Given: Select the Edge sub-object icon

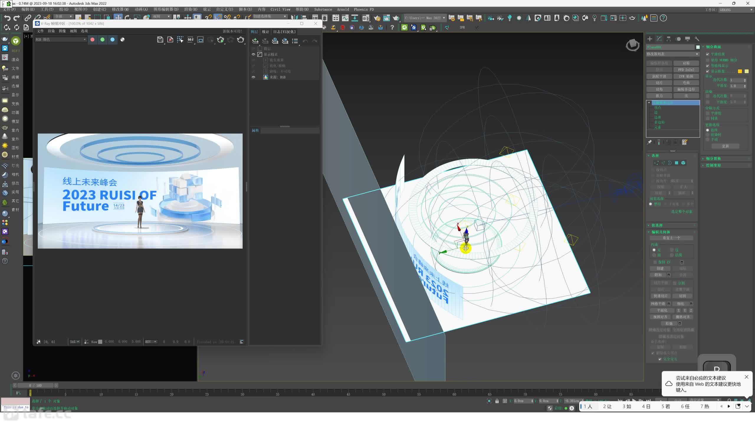Looking at the screenshot, I should pyautogui.click(x=663, y=163).
